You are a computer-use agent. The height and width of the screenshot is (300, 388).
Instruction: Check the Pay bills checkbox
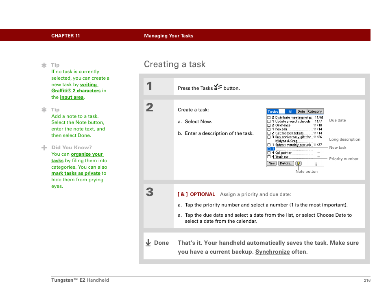pyautogui.click(x=269, y=129)
